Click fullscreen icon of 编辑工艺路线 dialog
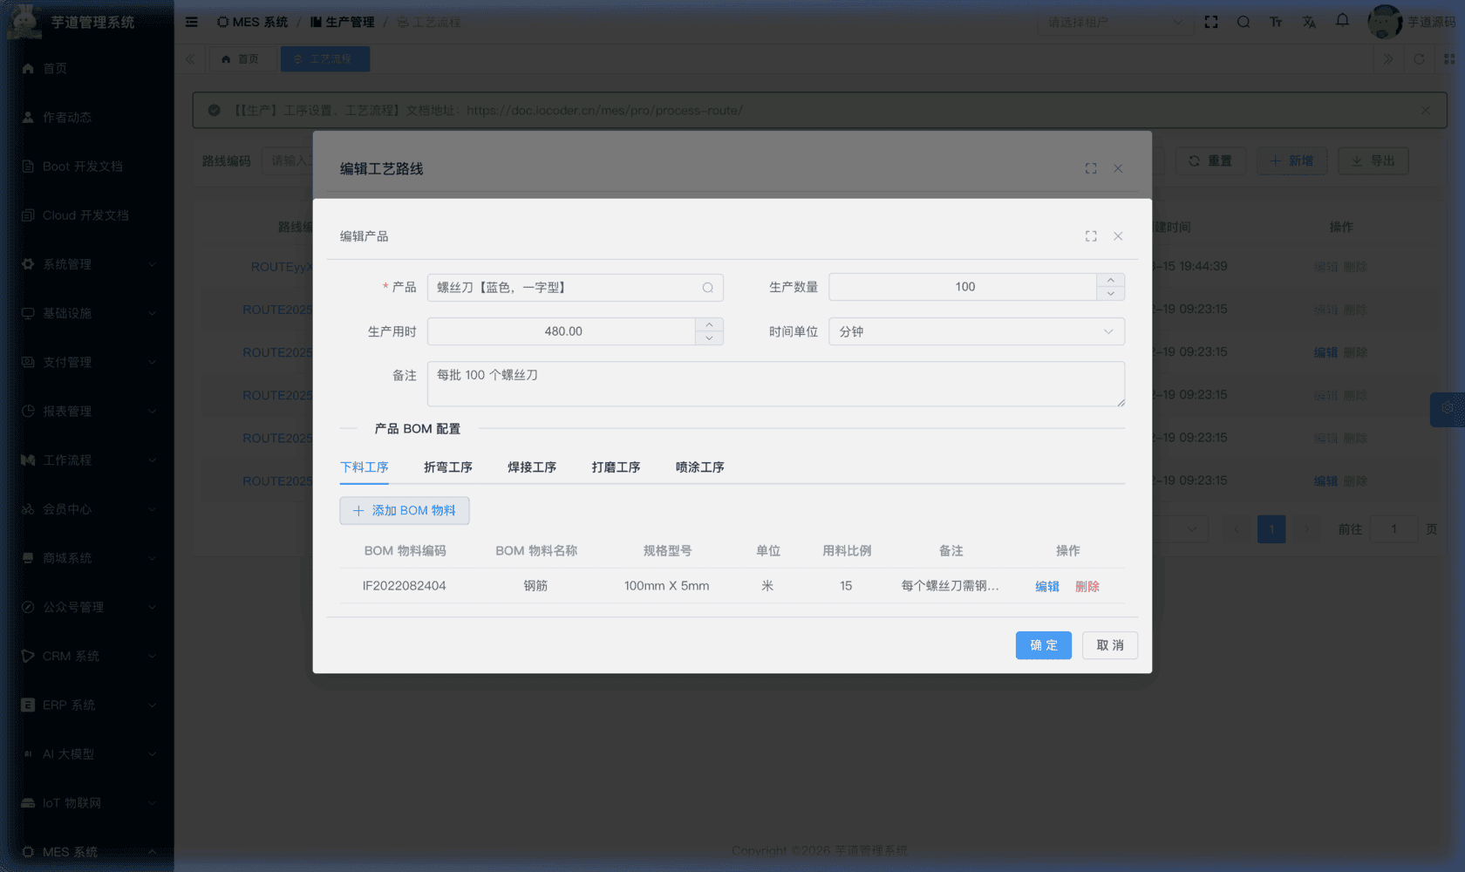 1090,168
